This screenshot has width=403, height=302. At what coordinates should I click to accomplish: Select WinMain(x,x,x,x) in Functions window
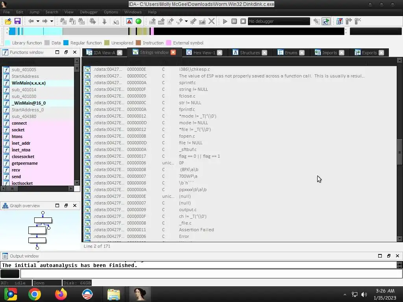(x=38, y=83)
